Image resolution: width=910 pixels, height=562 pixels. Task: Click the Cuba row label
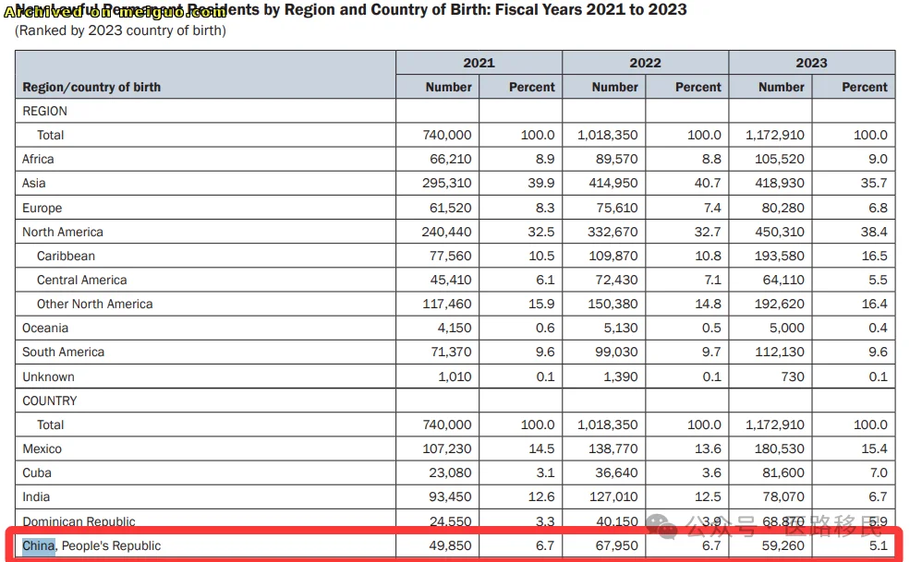[37, 472]
